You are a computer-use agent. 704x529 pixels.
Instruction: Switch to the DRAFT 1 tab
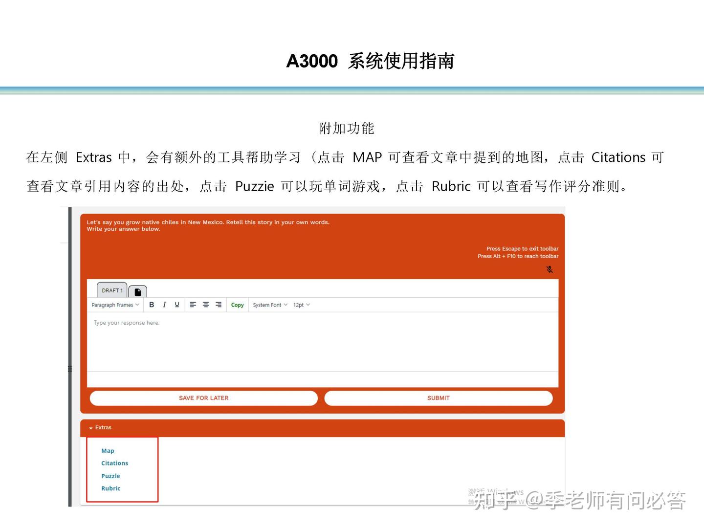point(111,290)
